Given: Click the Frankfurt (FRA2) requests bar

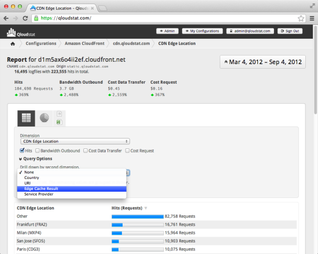Looking at the screenshot, I should click(138, 225).
